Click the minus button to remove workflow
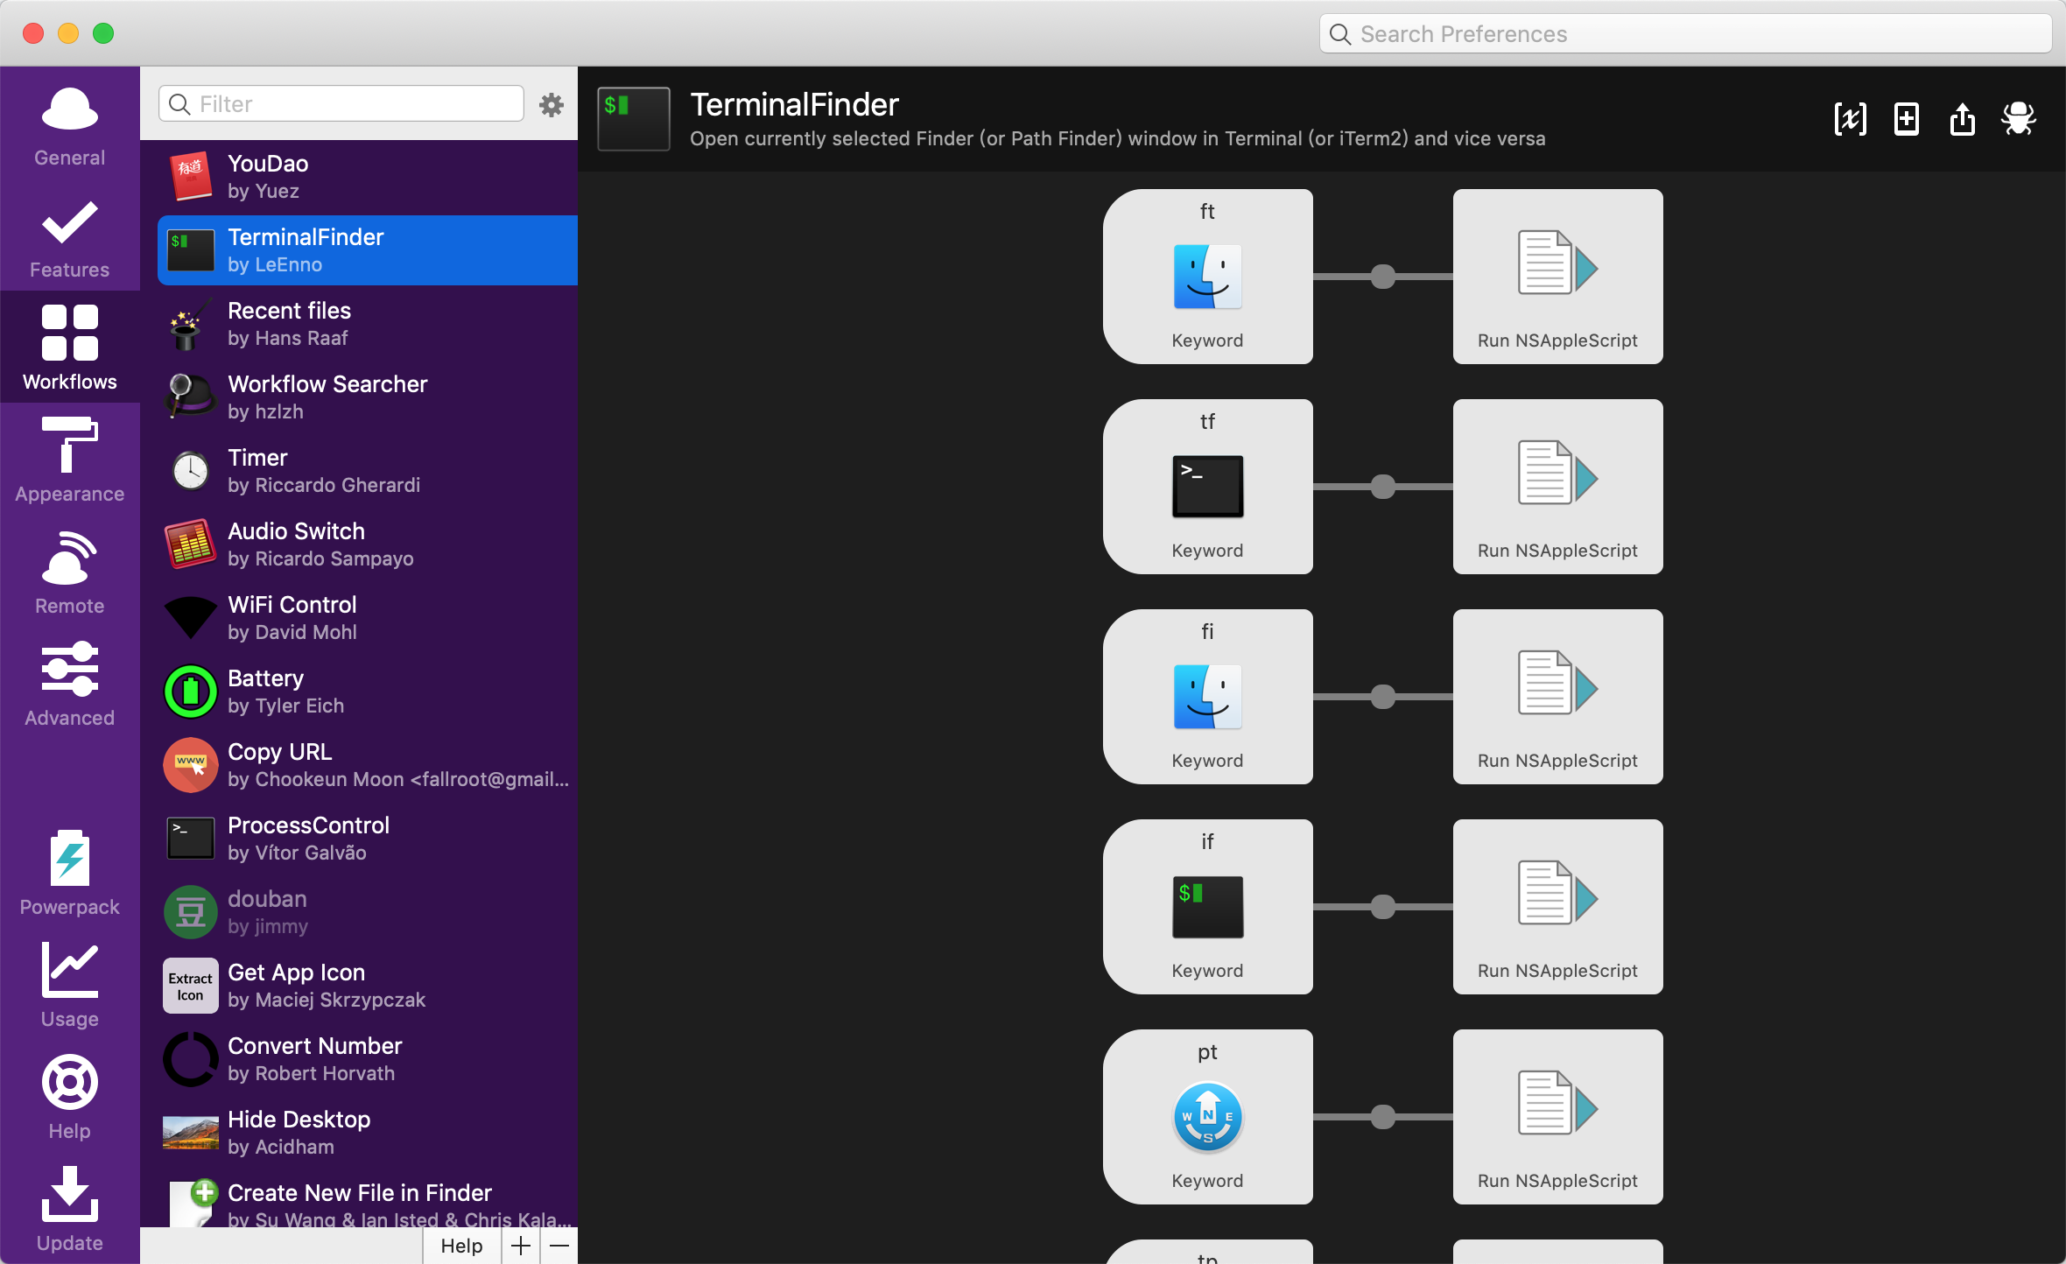This screenshot has width=2066, height=1264. (x=560, y=1246)
